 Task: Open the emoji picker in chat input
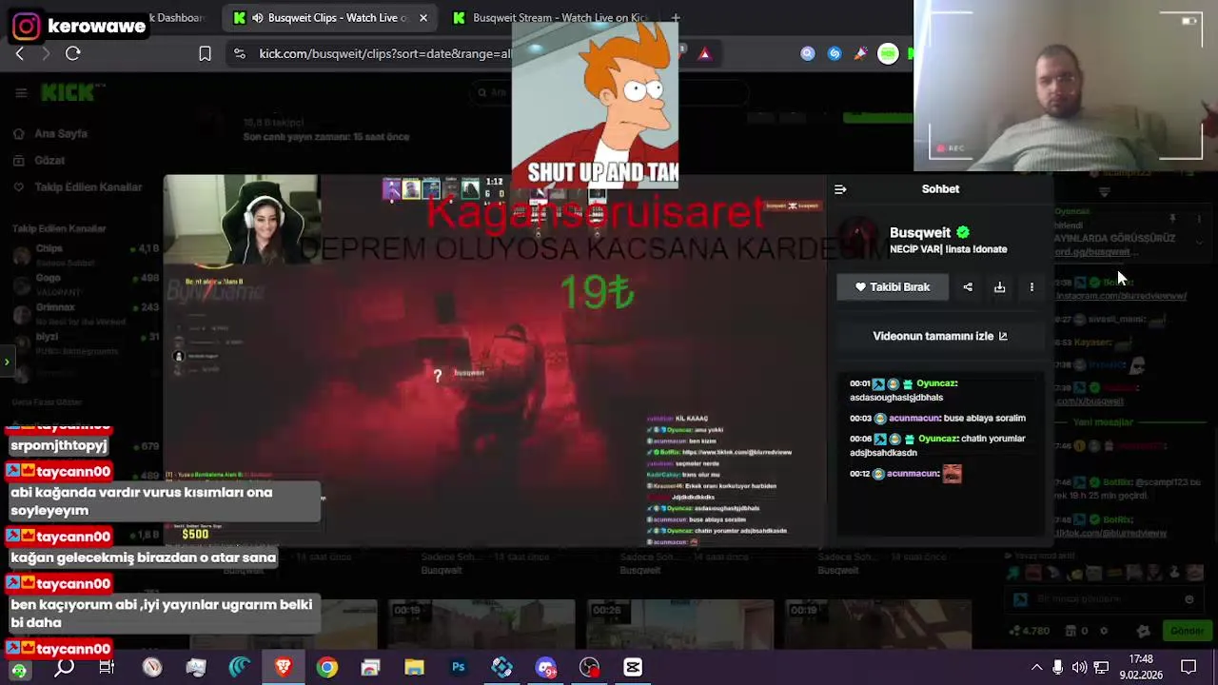pyautogui.click(x=1189, y=599)
